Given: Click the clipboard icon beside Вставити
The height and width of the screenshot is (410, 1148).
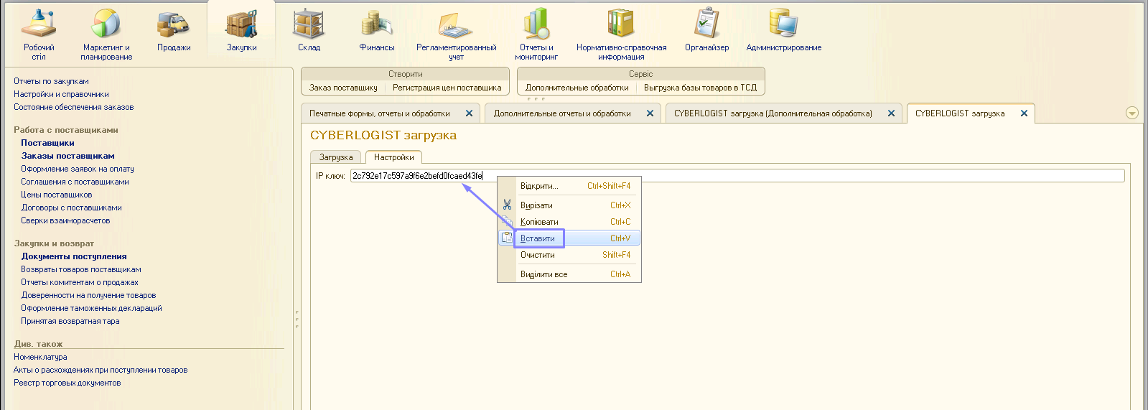Looking at the screenshot, I should pos(508,238).
